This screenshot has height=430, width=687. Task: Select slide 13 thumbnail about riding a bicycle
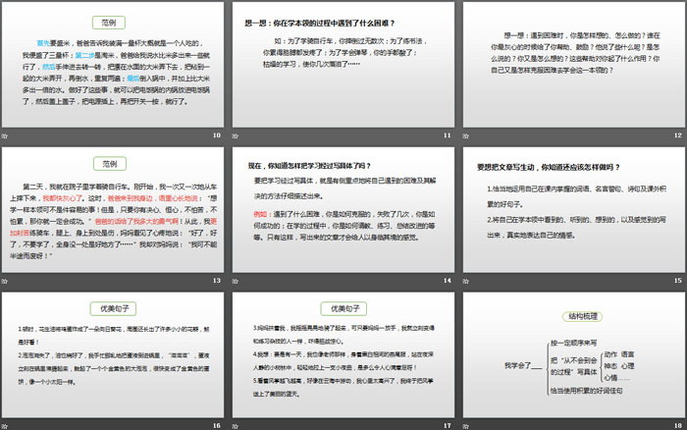(x=114, y=210)
